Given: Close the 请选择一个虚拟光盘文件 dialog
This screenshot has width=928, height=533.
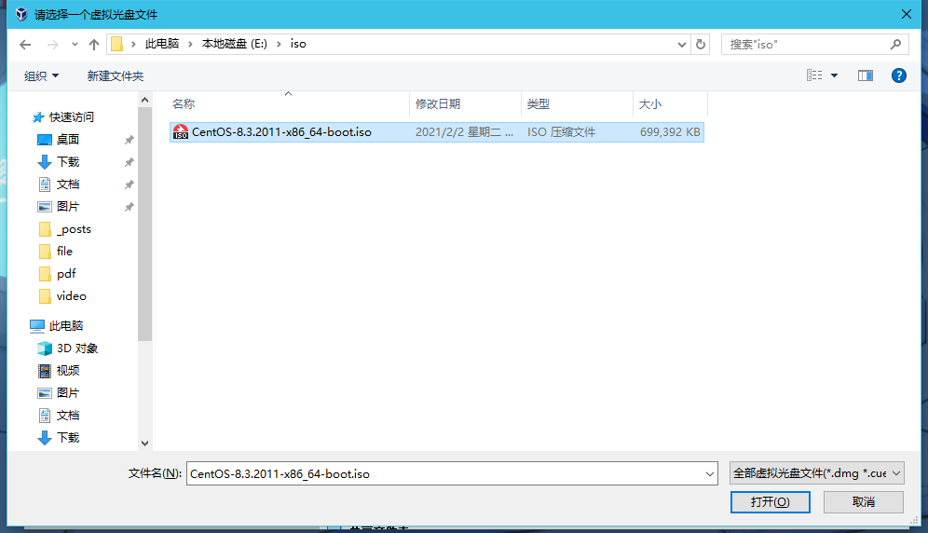Looking at the screenshot, I should (906, 14).
